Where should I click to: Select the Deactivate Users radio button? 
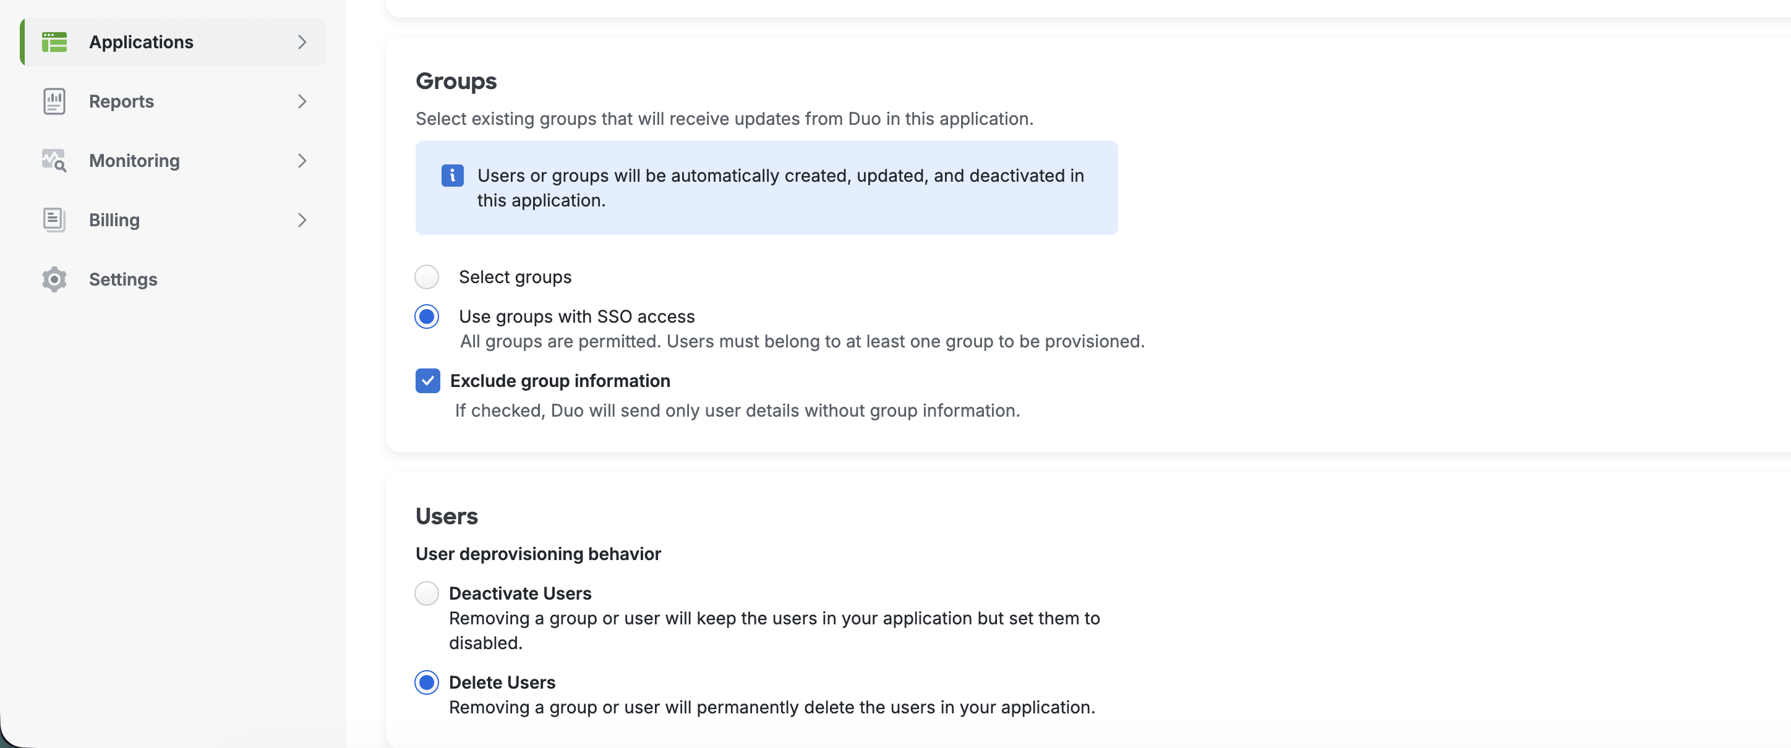[427, 593]
